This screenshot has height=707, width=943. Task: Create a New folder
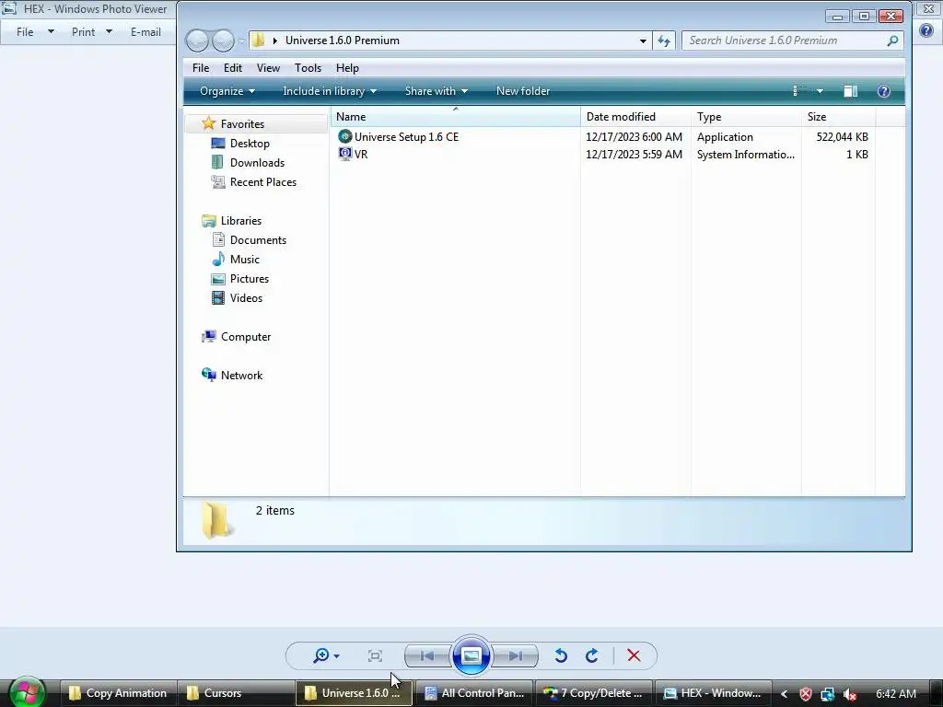pyautogui.click(x=523, y=91)
